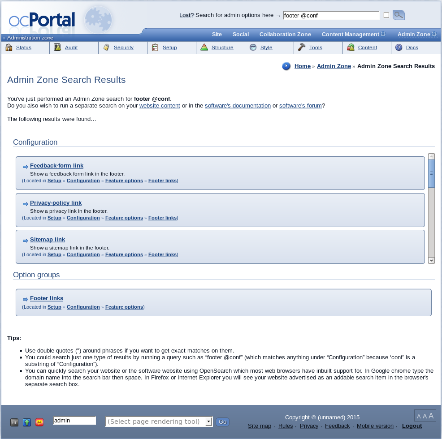Click the admin search text field
442x439 pixels.
point(331,16)
